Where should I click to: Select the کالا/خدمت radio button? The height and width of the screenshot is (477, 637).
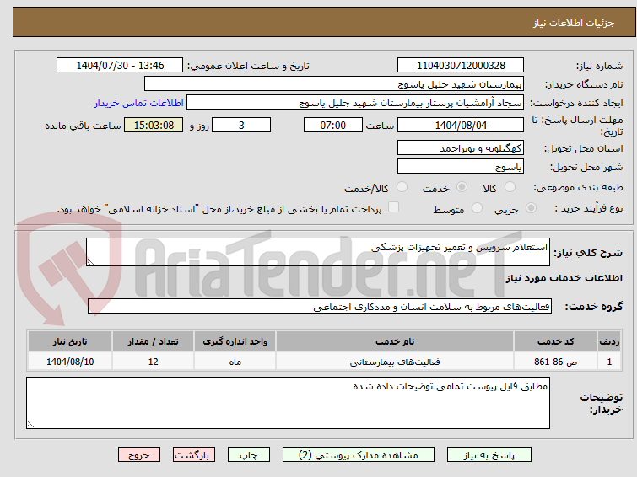pyautogui.click(x=402, y=187)
